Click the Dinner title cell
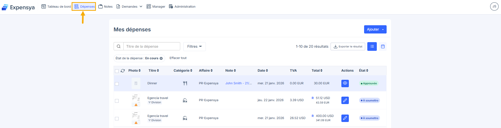 pos(152,83)
